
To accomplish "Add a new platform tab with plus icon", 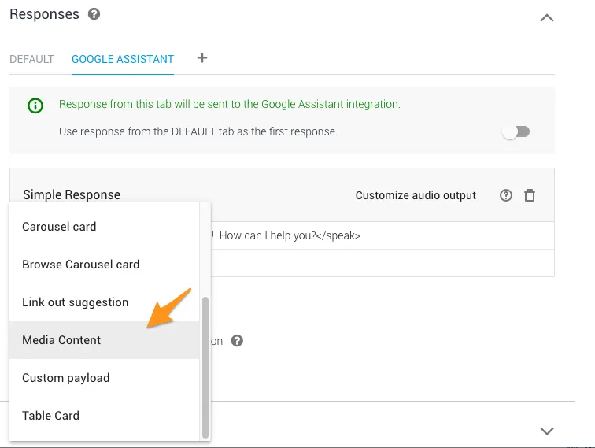I will click(202, 58).
